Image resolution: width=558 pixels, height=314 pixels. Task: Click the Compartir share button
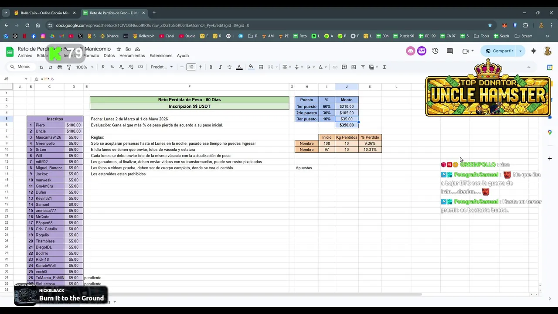500,51
